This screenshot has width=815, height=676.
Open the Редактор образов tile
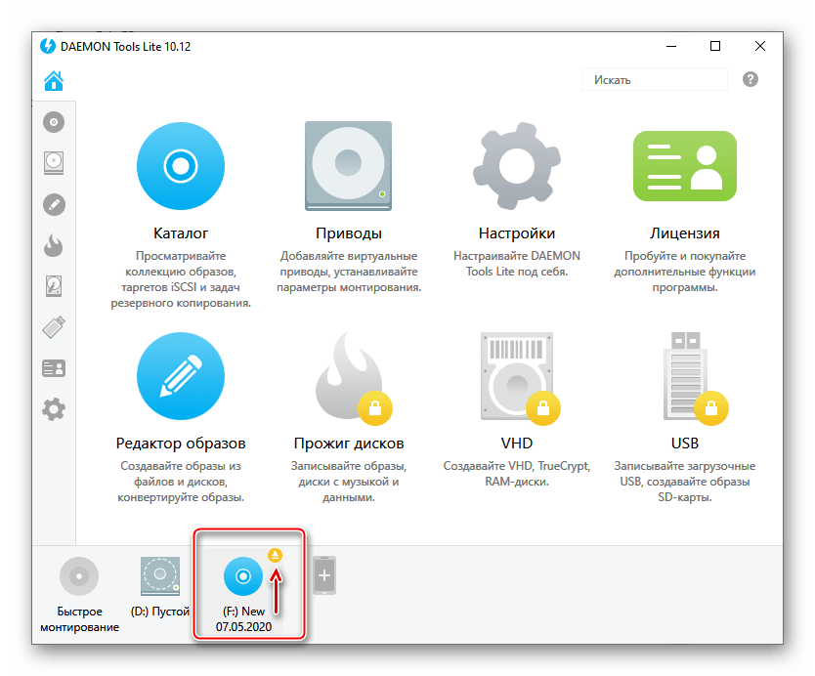click(x=181, y=376)
